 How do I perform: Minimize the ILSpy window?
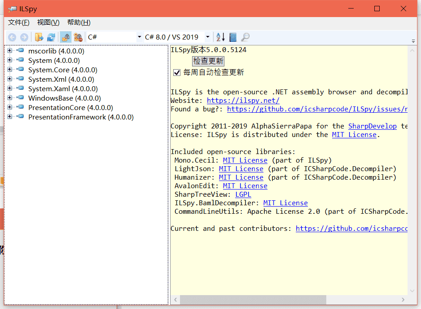(x=351, y=9)
